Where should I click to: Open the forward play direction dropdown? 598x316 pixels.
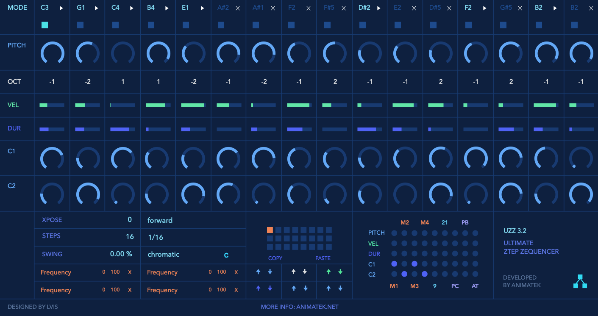pos(160,220)
